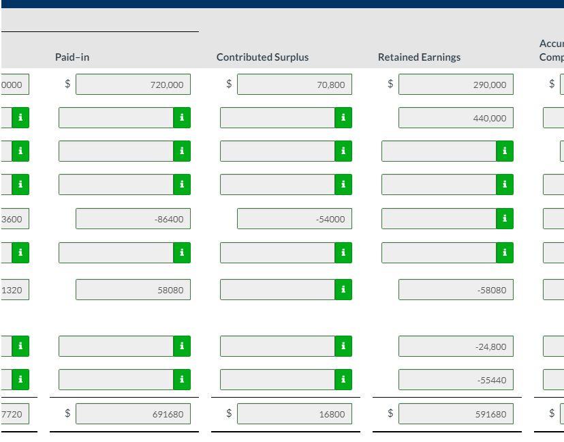The width and height of the screenshot is (564, 442).
Task: Open Paid-in info icon in -24,800 row
Action: tap(182, 347)
